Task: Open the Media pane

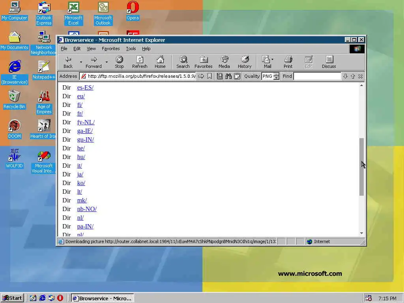Action: pos(224,62)
